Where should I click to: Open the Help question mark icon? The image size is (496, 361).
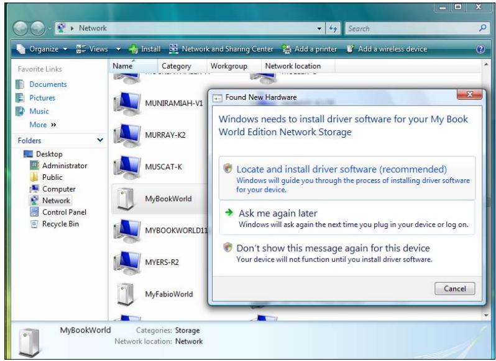click(480, 49)
